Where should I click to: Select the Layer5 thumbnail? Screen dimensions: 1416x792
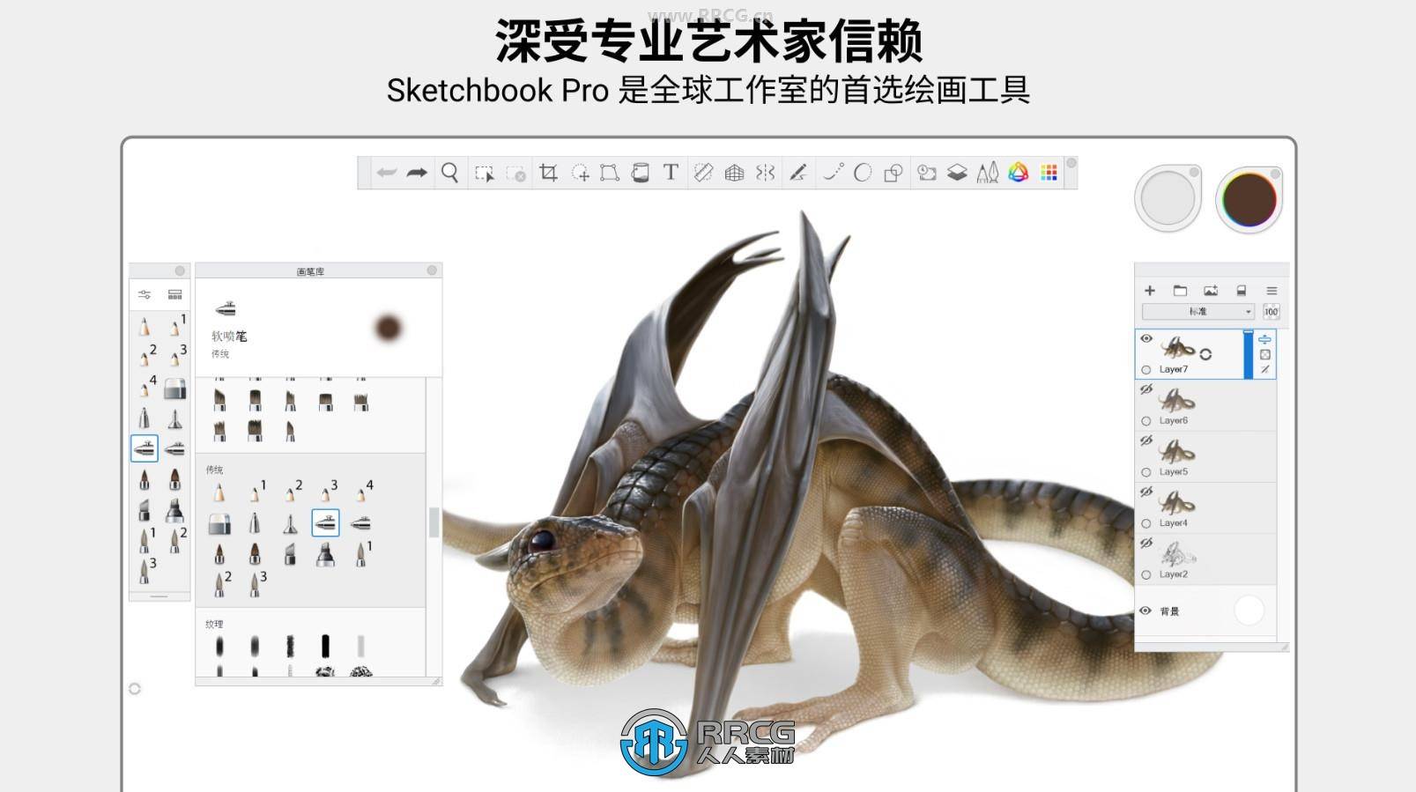(1177, 451)
